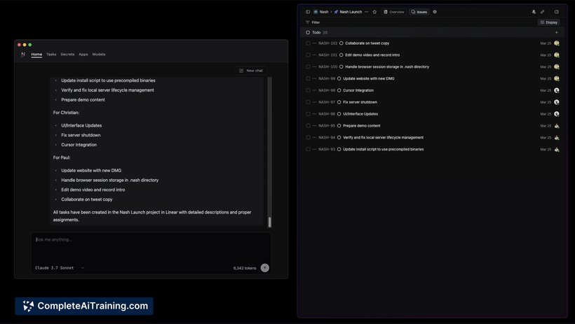575x324 pixels.
Task: Click the Nash workspace icon in breadcrumb
Action: click(x=316, y=12)
